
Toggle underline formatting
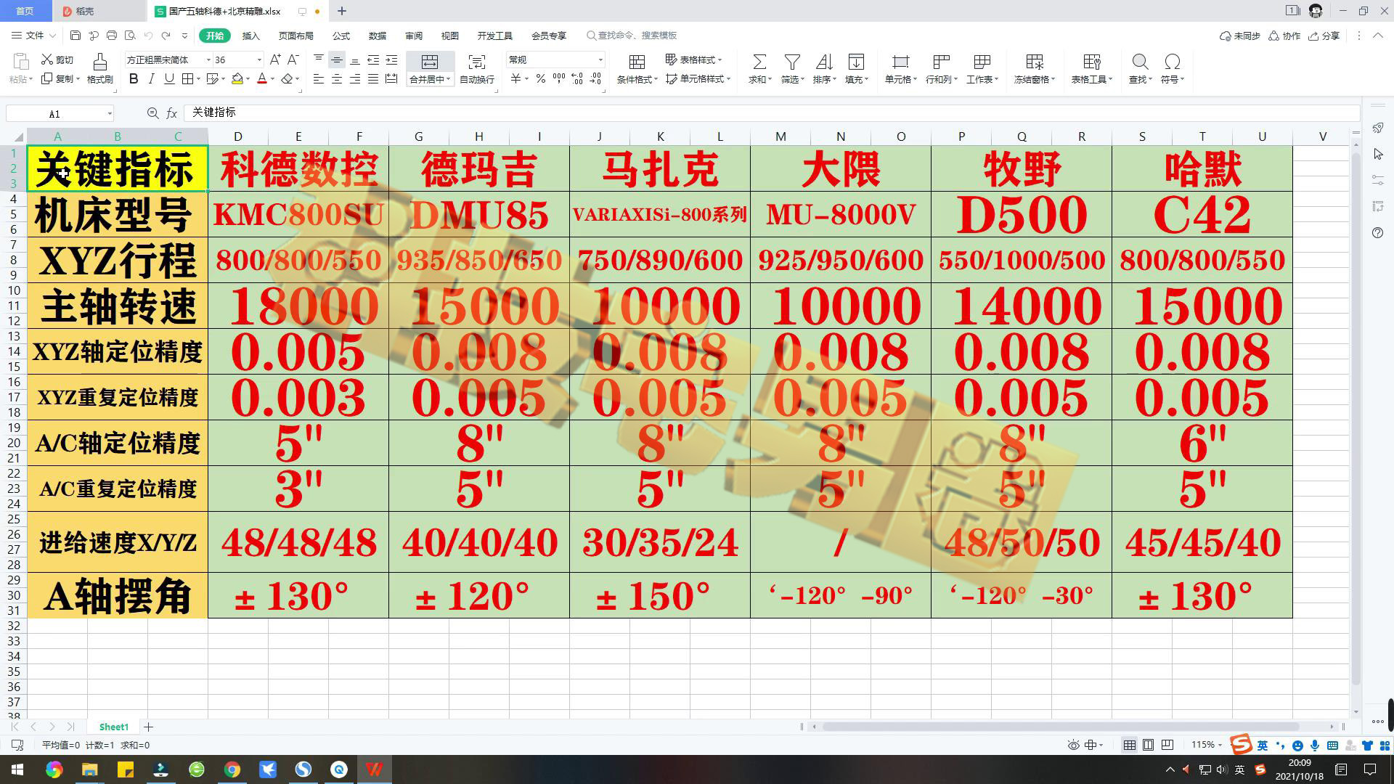(169, 79)
